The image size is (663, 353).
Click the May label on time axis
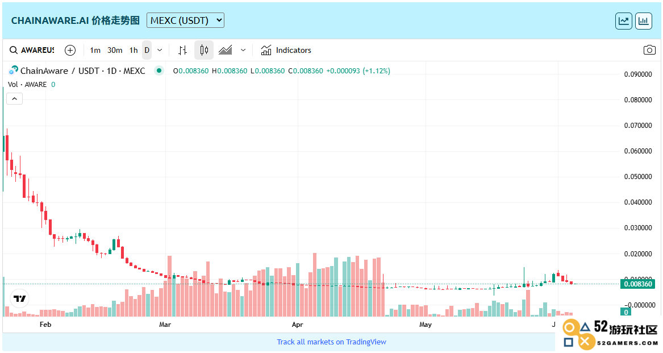coord(426,325)
